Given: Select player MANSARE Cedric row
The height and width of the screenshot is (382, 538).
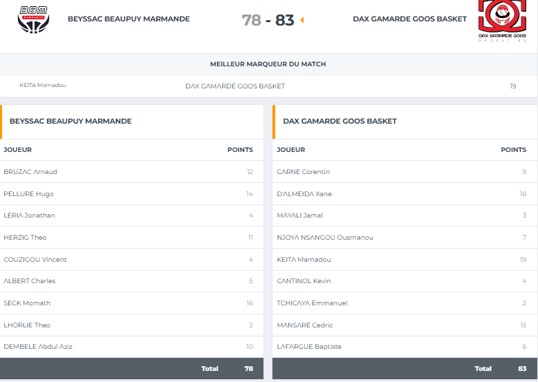Looking at the screenshot, I should pos(405,325).
